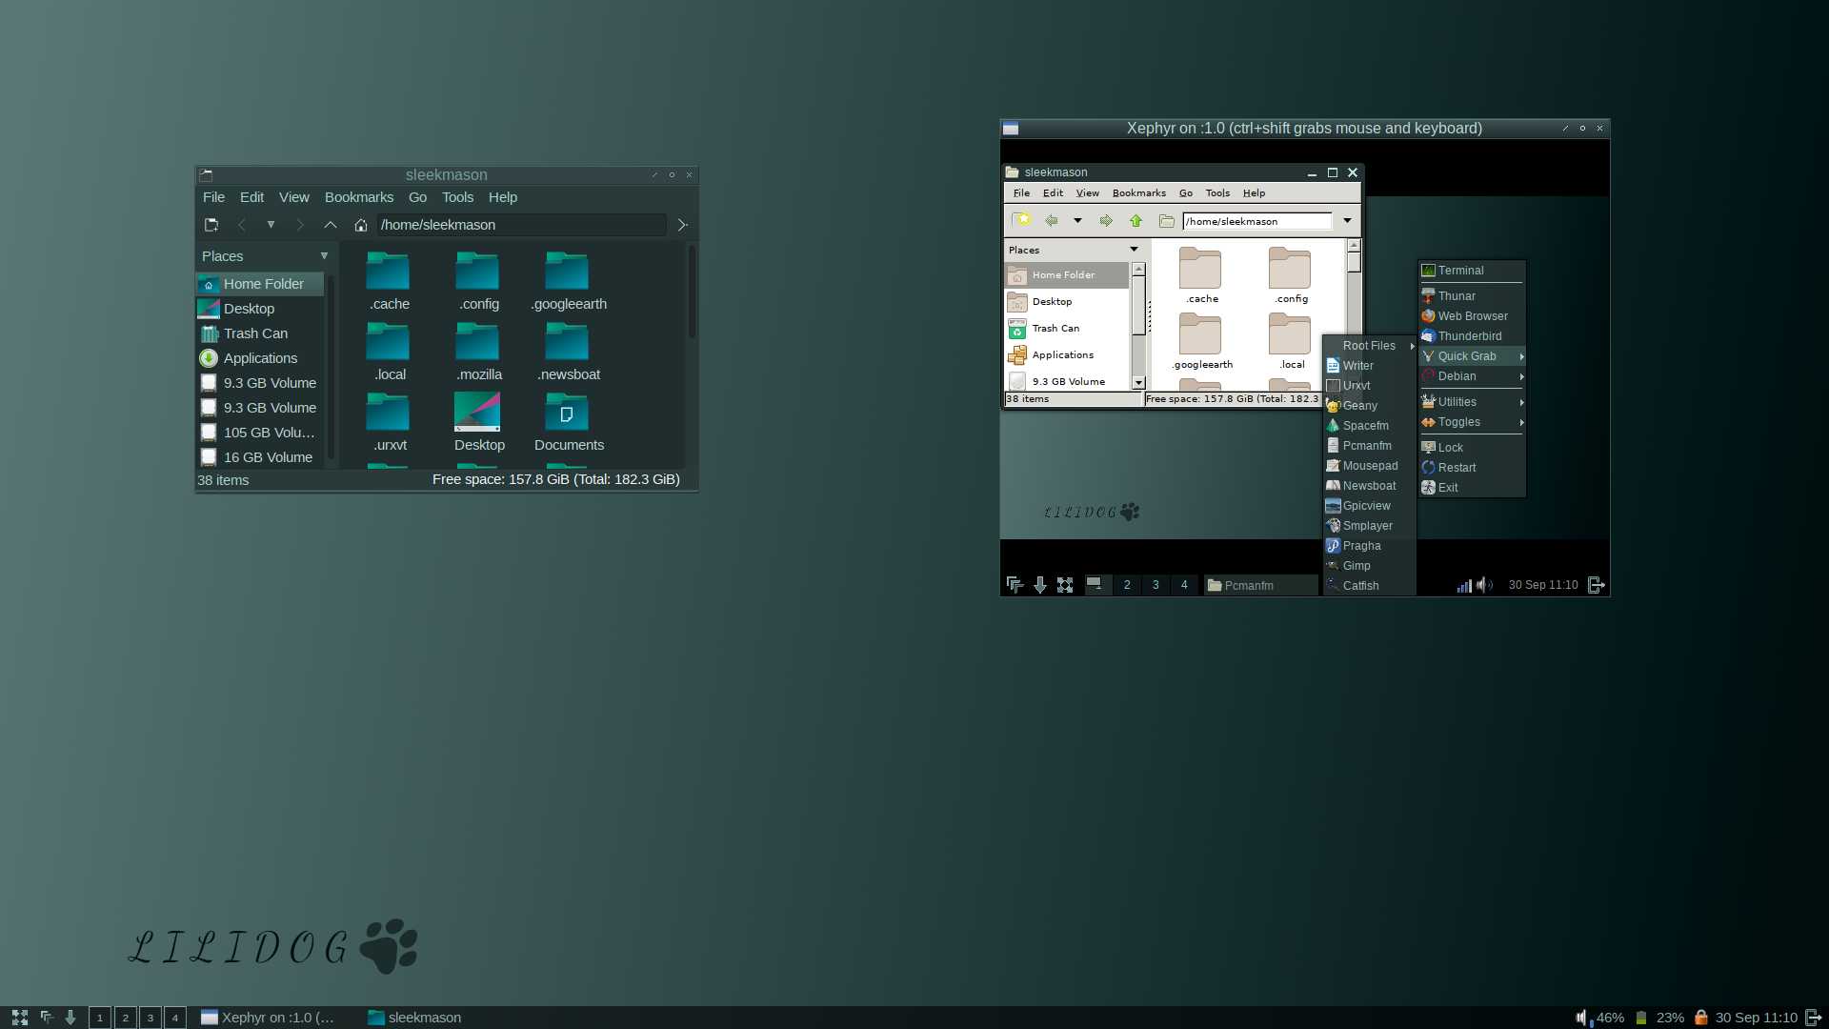The width and height of the screenshot is (1829, 1029).
Task: Click the logout icon at panel's right end
Action: pos(1813,1018)
